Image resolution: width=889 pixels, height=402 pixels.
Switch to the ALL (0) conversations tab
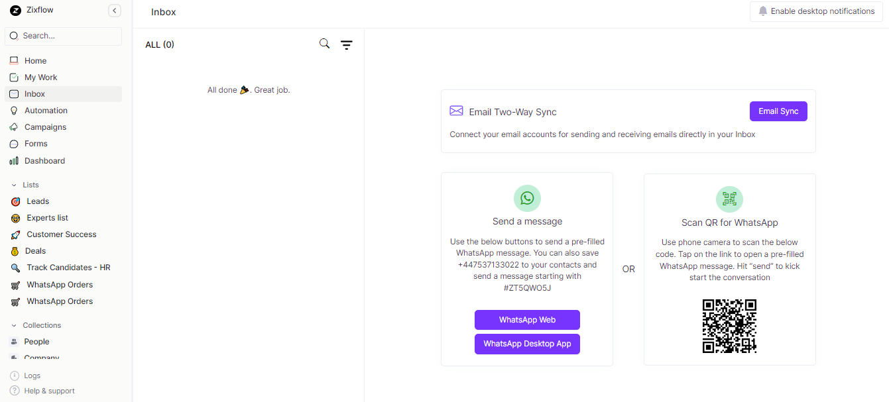click(x=159, y=44)
